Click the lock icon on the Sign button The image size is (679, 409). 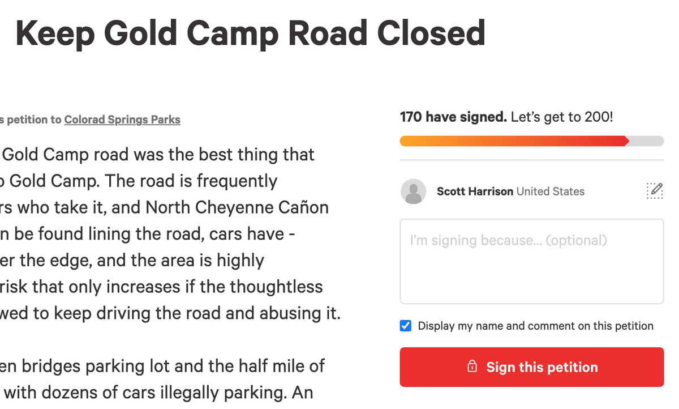click(472, 367)
